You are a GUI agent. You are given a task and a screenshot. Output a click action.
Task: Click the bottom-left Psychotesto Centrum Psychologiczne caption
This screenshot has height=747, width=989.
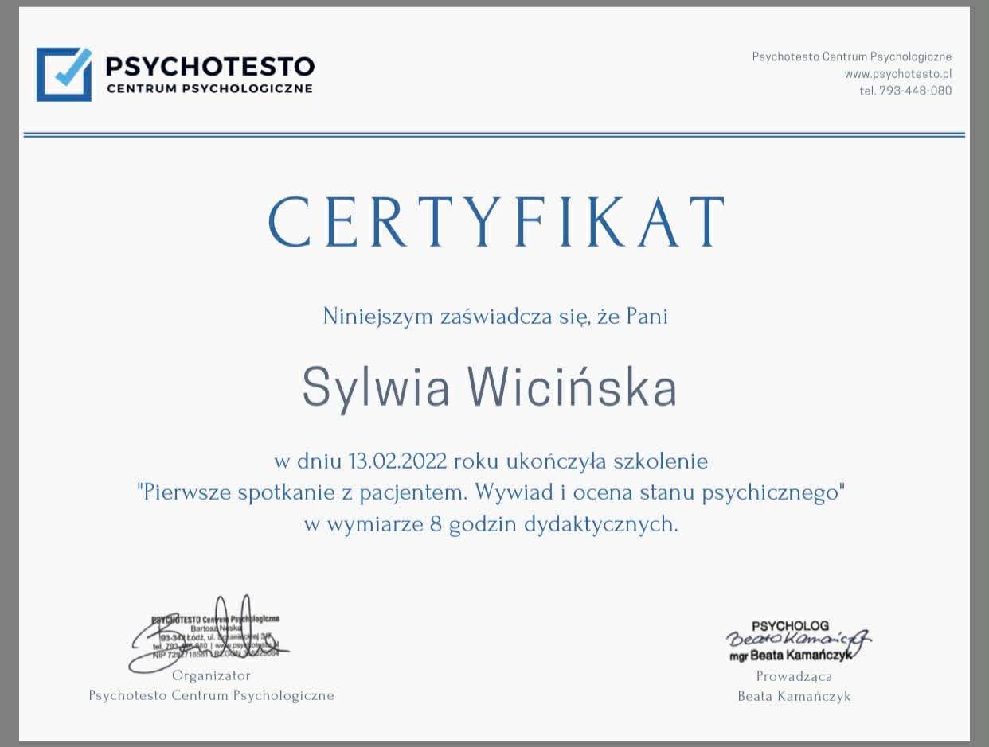pos(211,696)
